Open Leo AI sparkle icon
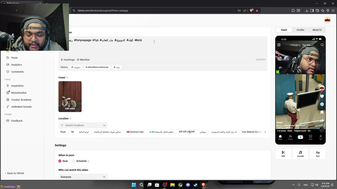This screenshot has height=189, width=337. [x=323, y=10]
